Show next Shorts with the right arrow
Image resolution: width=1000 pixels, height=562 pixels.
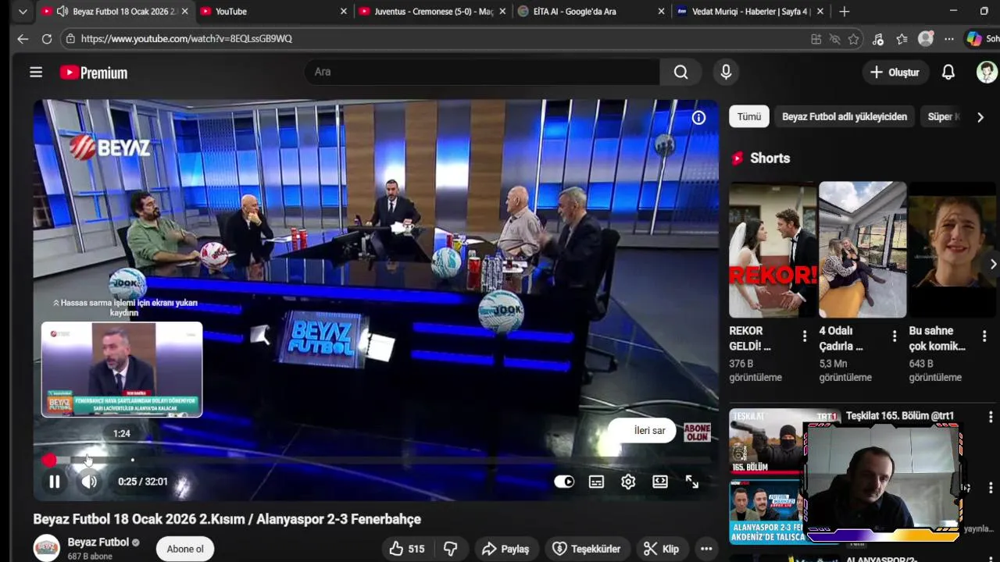[993, 264]
